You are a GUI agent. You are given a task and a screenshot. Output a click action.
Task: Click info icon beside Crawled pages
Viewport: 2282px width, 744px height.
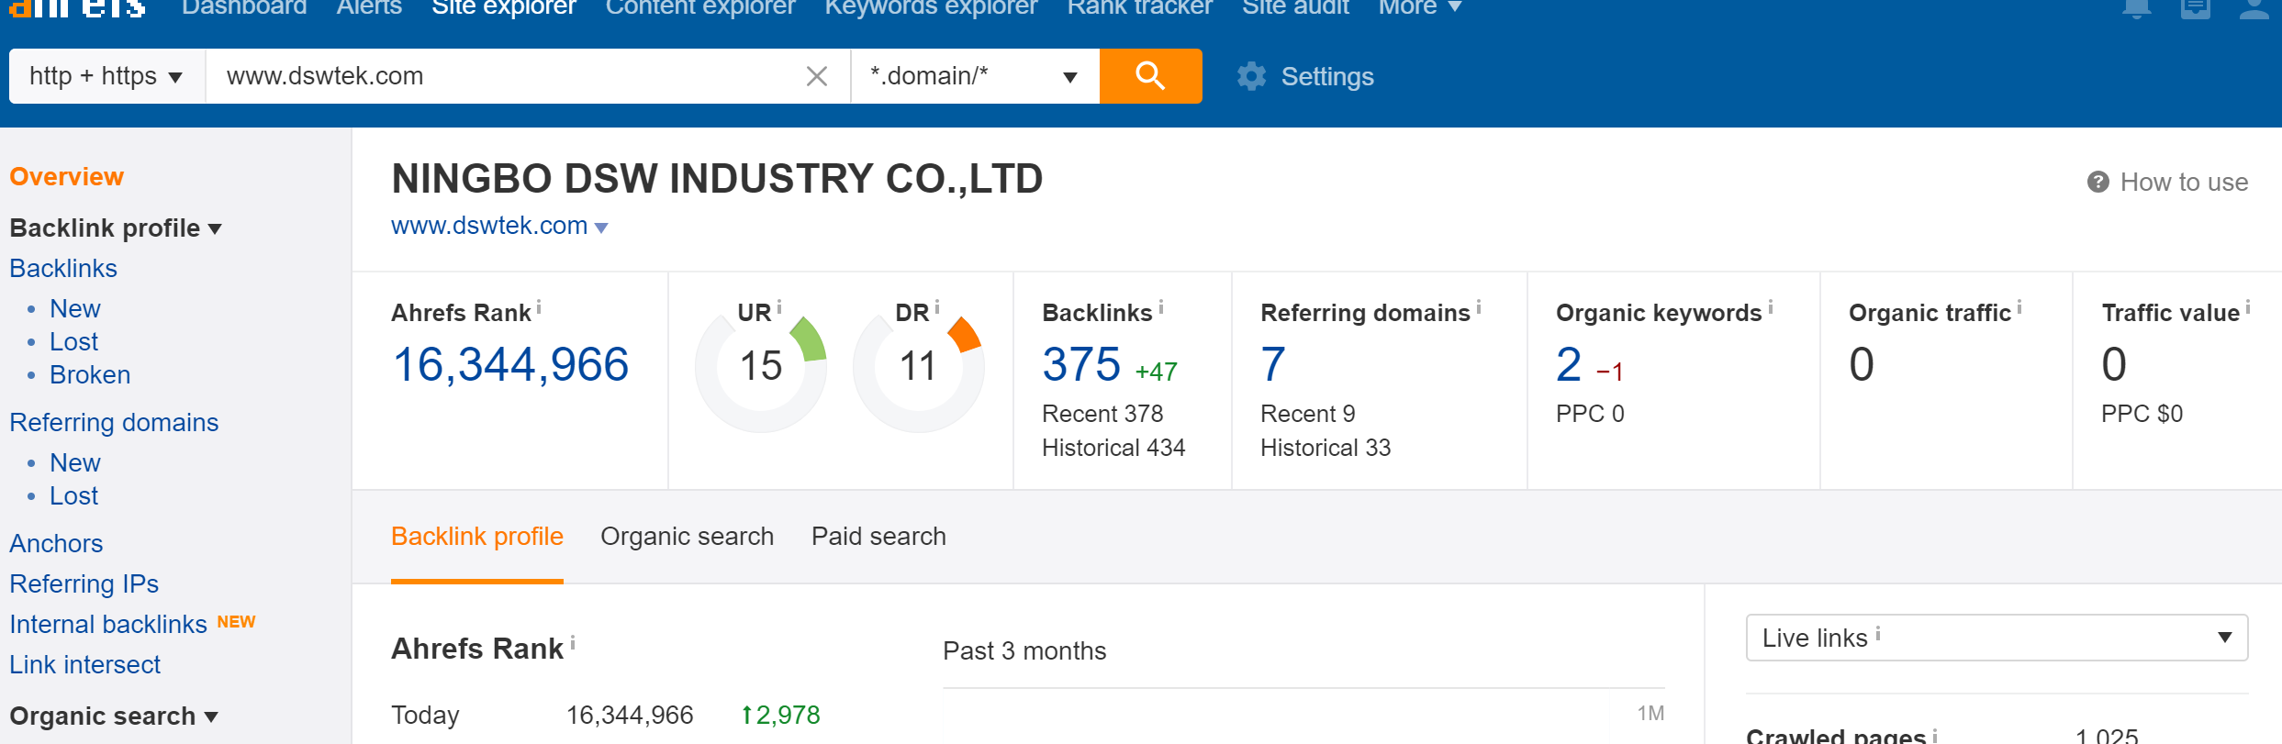click(1935, 735)
